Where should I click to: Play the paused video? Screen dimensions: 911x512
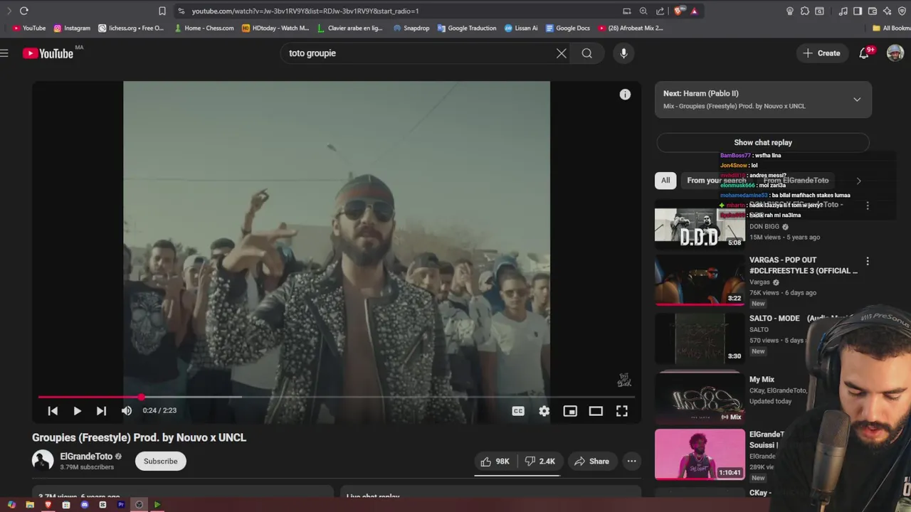tap(77, 411)
